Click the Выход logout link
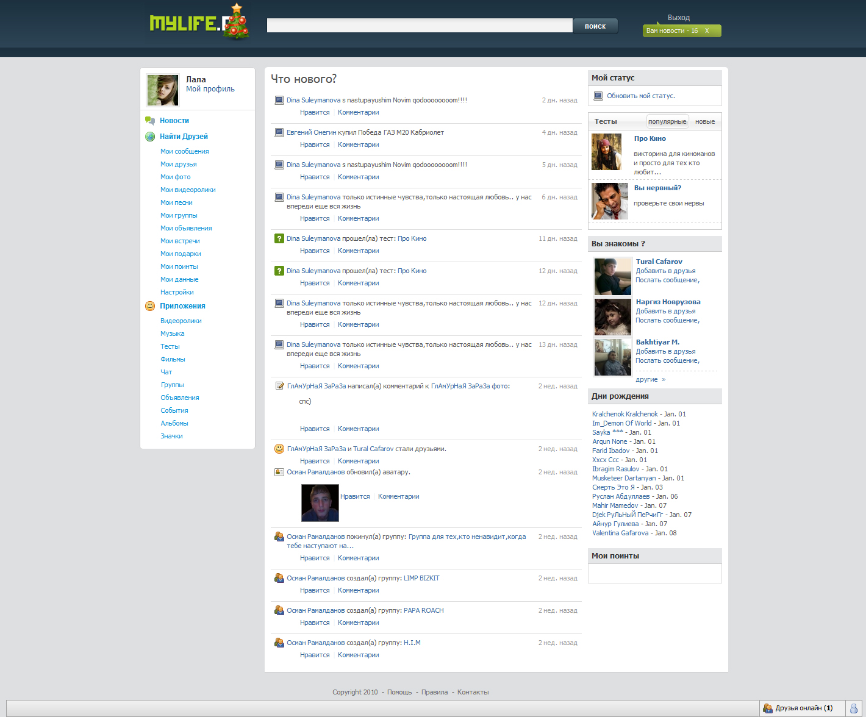This screenshot has height=717, width=866. click(678, 18)
